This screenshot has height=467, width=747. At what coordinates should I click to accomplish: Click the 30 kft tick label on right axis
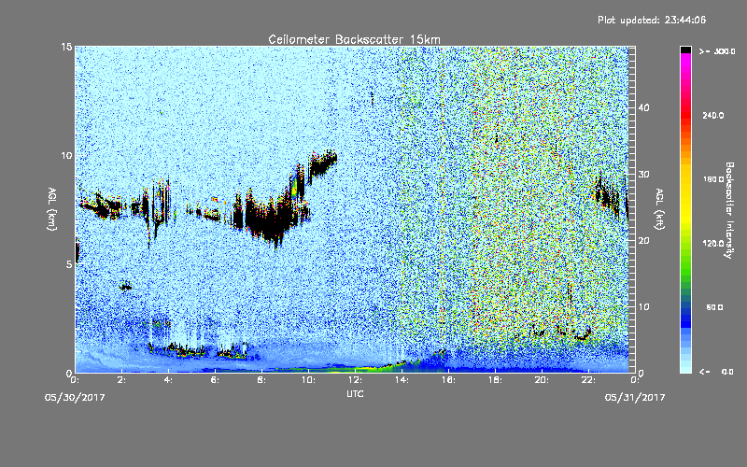coord(643,175)
